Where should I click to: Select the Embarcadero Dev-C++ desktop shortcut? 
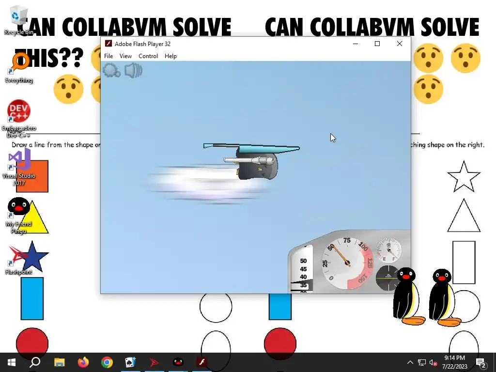pos(19,119)
